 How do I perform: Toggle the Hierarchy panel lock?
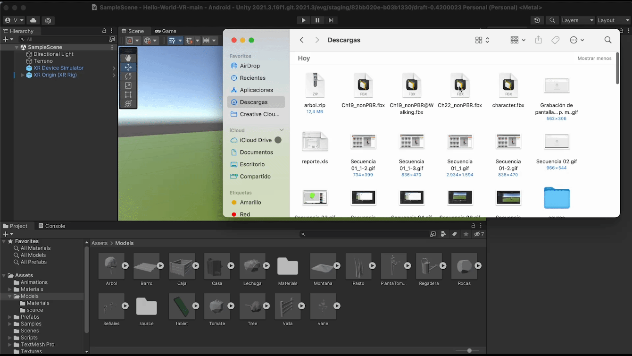coord(104,31)
